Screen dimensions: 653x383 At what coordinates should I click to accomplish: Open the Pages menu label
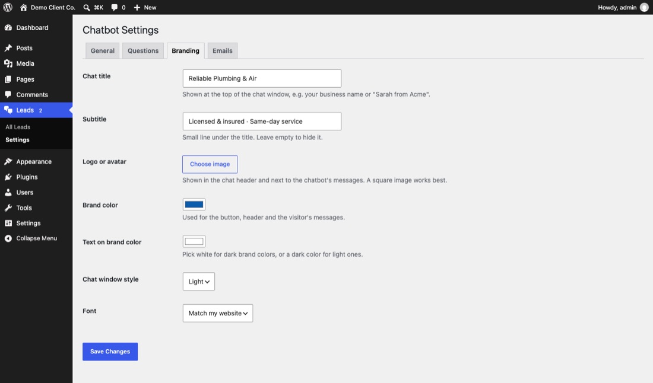tap(25, 79)
